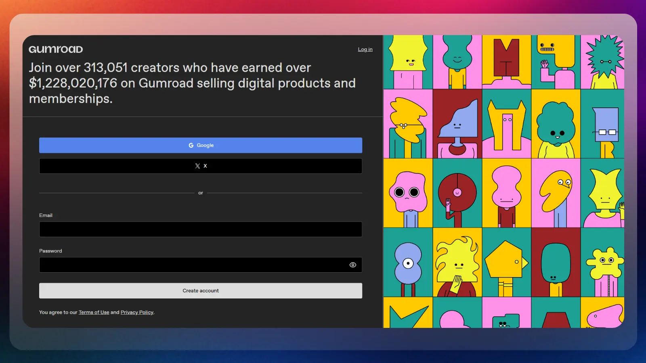Click the Gumroad logo
646x363 pixels.
(56, 49)
